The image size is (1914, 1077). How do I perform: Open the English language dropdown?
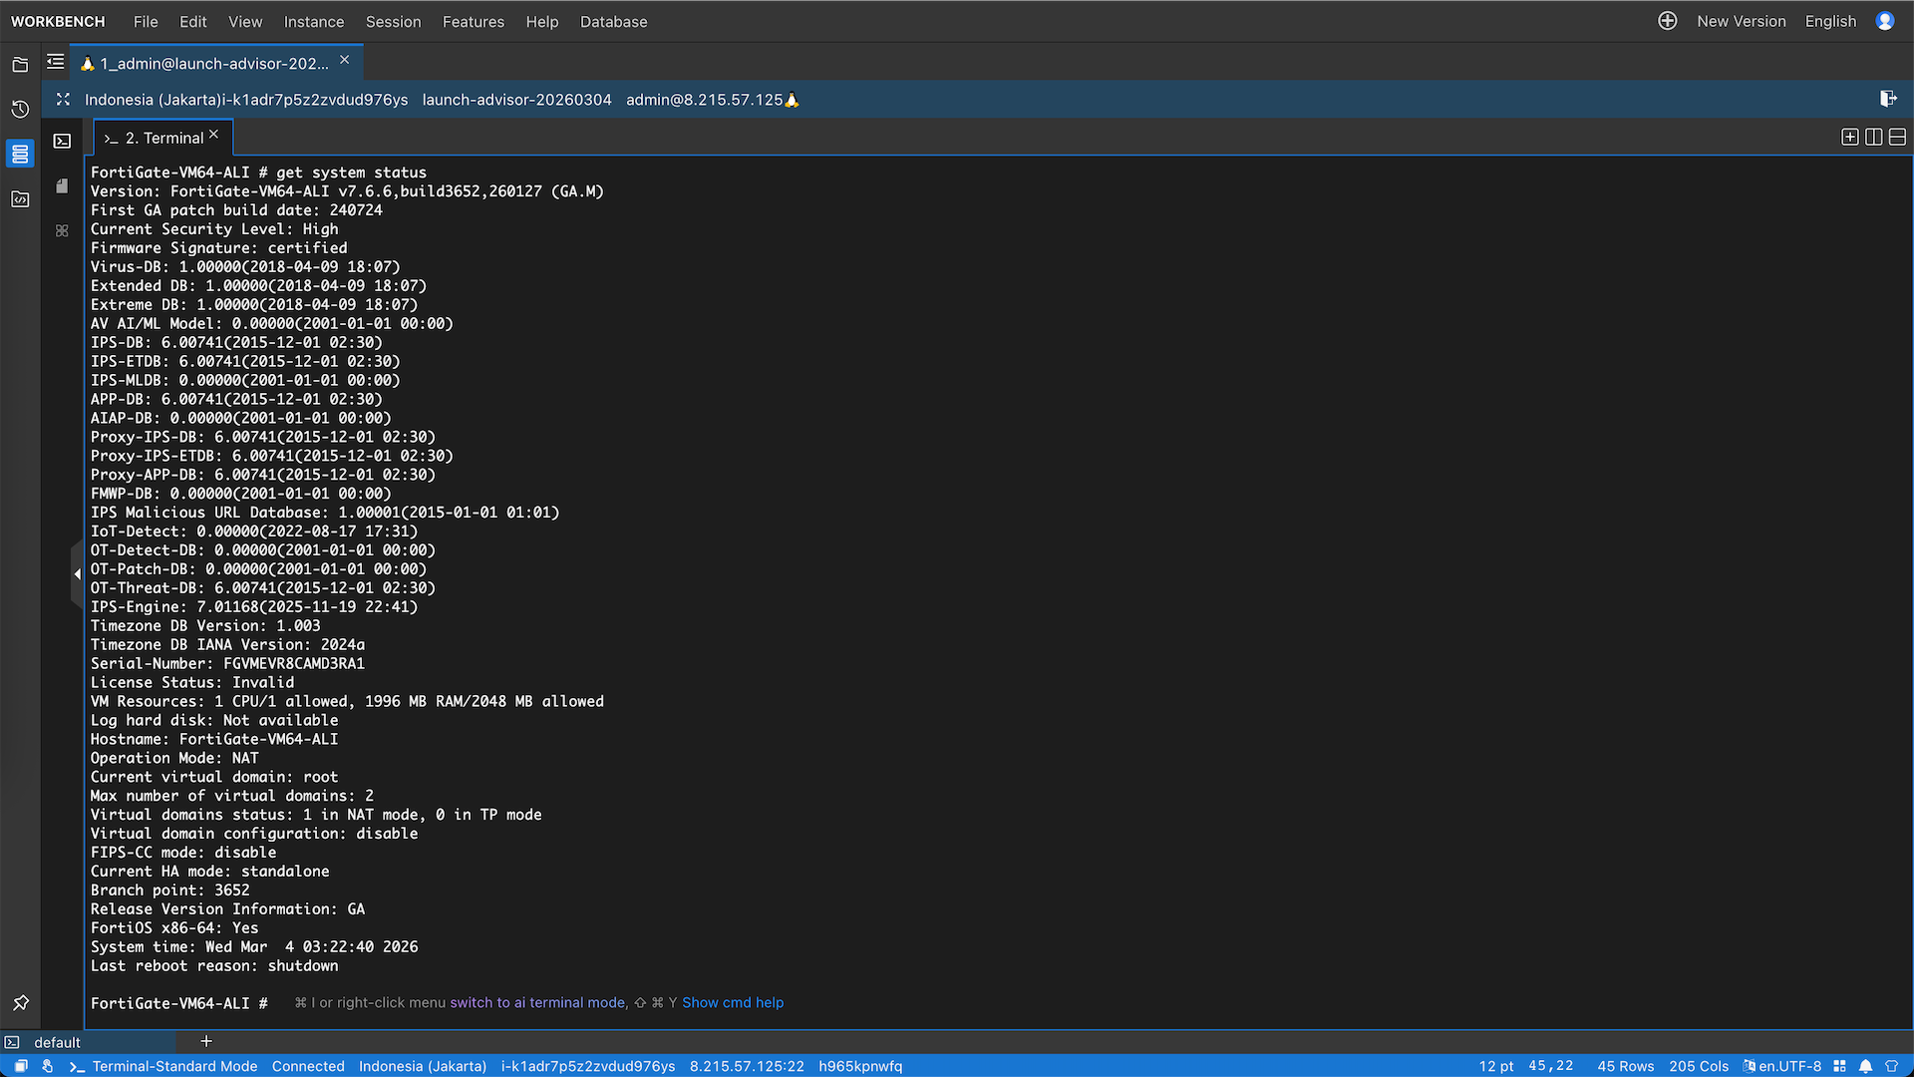[1830, 21]
